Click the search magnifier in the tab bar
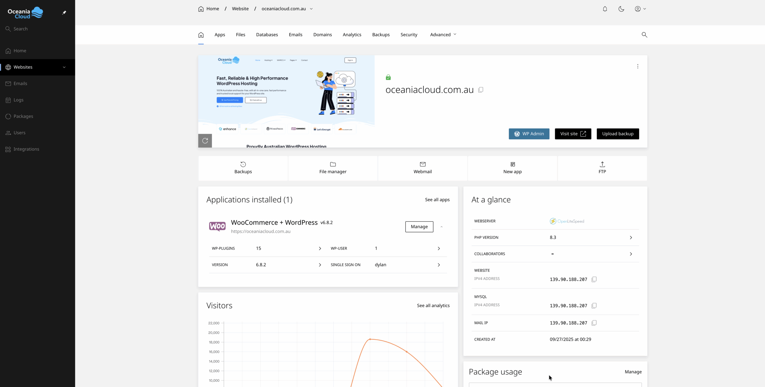Screen dimensions: 765x387 [x=644, y=35]
